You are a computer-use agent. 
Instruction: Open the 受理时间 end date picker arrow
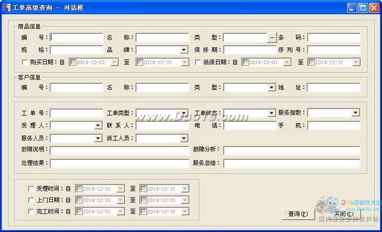pos(185,189)
